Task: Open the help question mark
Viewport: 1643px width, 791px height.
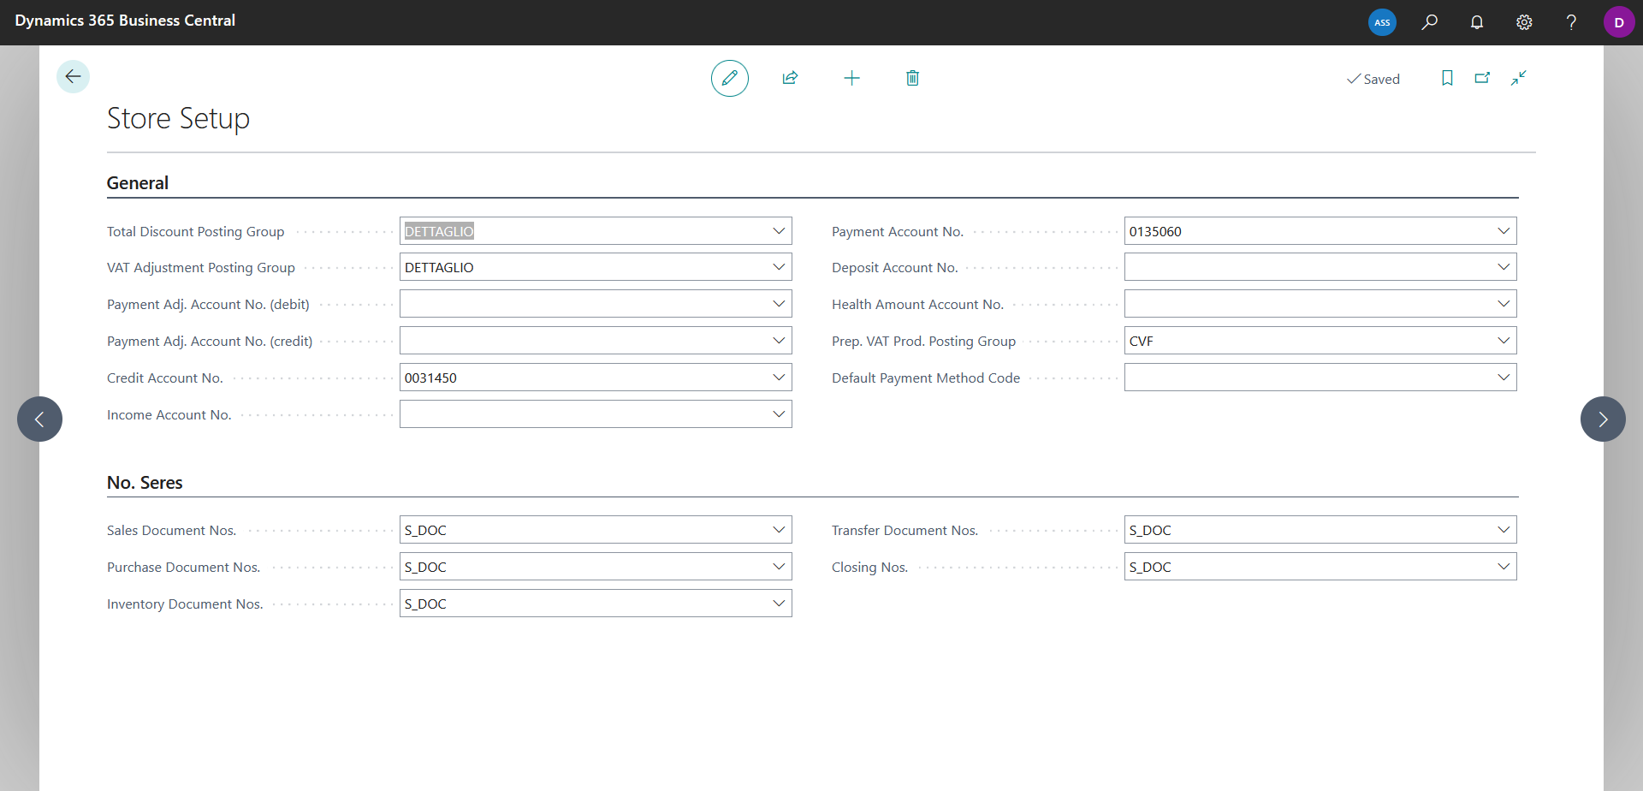Action: [1571, 22]
